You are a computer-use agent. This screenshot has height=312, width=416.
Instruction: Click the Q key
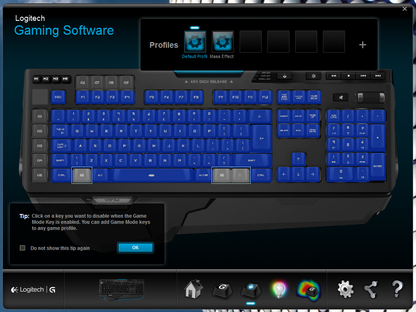77,131
